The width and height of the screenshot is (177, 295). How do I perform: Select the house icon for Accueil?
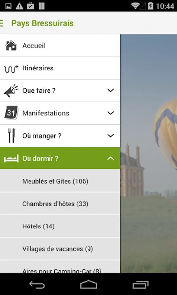tap(11, 46)
